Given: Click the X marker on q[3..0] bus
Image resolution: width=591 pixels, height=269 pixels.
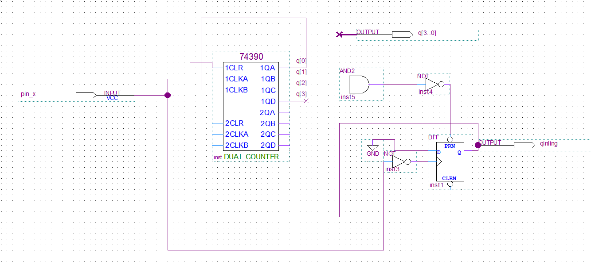Looking at the screenshot, I should (339, 34).
